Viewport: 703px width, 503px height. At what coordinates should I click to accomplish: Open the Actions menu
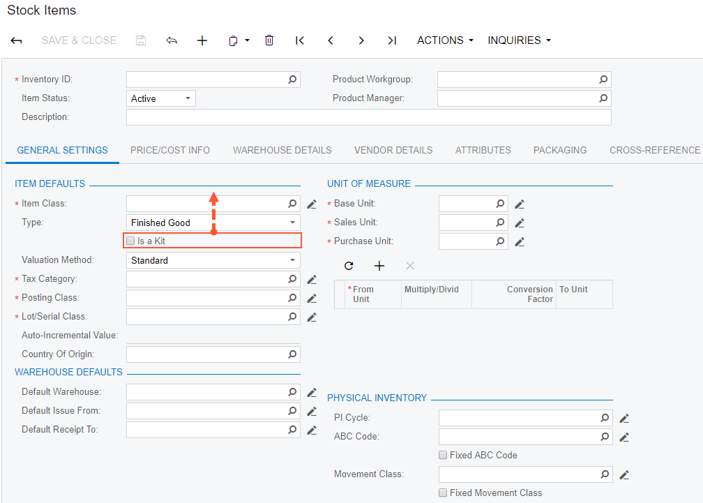(445, 40)
